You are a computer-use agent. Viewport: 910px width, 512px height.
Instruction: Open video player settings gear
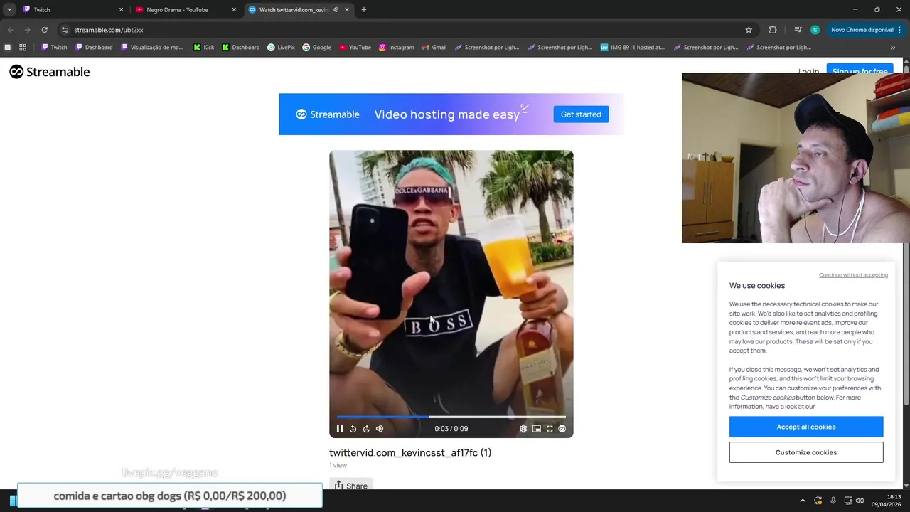point(523,429)
